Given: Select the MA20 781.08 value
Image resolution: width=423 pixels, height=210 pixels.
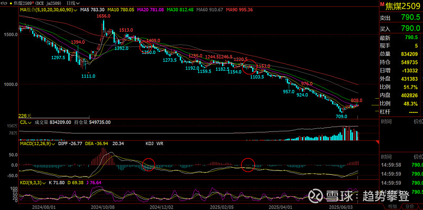Looking at the screenshot, I should pos(151,9).
